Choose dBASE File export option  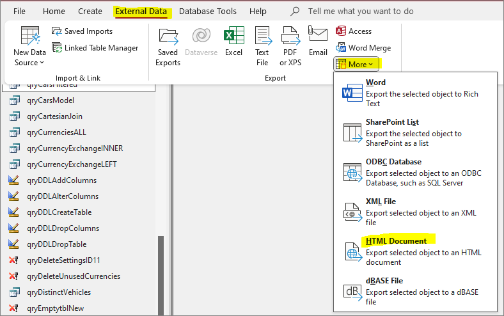tap(415, 291)
